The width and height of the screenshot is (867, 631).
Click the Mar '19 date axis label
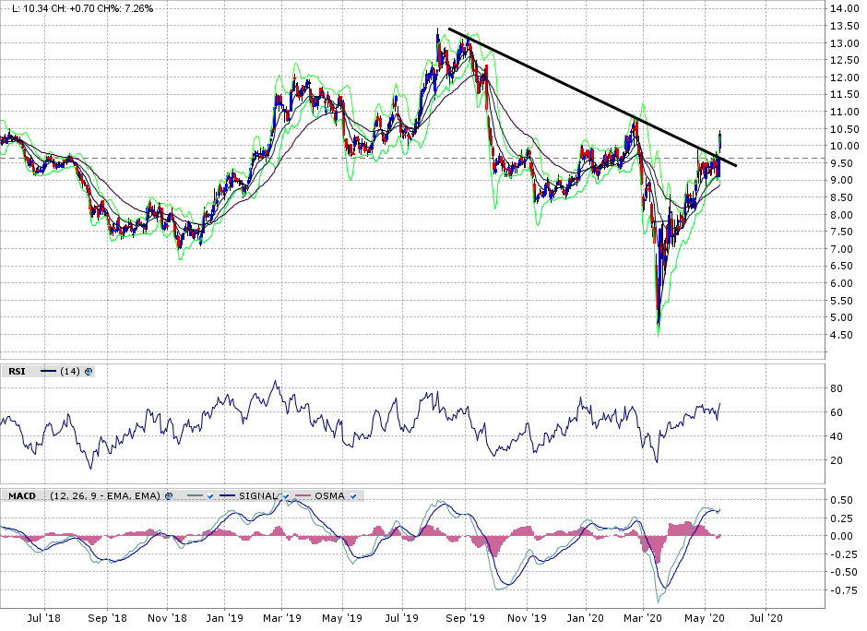(x=282, y=618)
